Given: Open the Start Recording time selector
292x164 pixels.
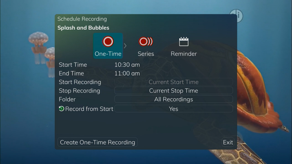Looking at the screenshot, I should point(173,82).
